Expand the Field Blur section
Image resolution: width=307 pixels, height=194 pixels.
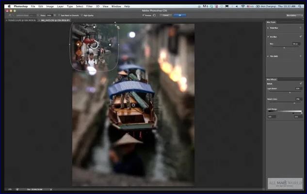click(268, 28)
